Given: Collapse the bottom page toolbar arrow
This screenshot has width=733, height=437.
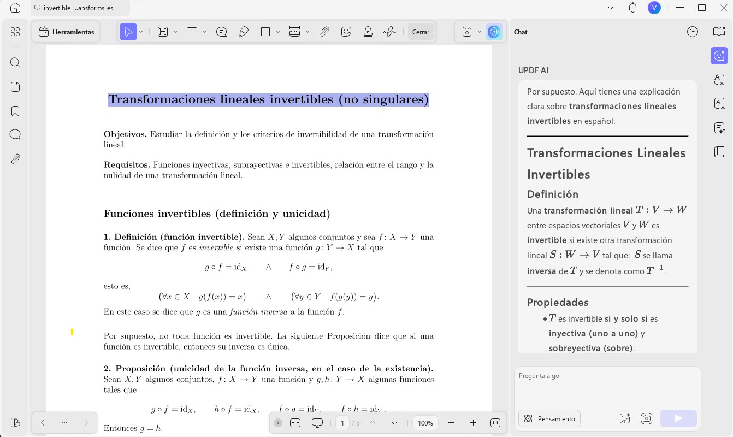Looking at the screenshot, I should [x=278, y=423].
